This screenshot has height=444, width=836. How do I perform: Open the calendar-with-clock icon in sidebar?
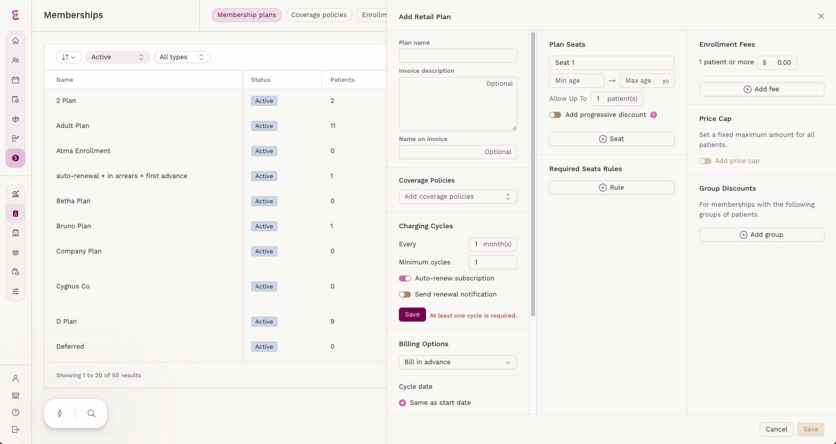click(x=16, y=272)
